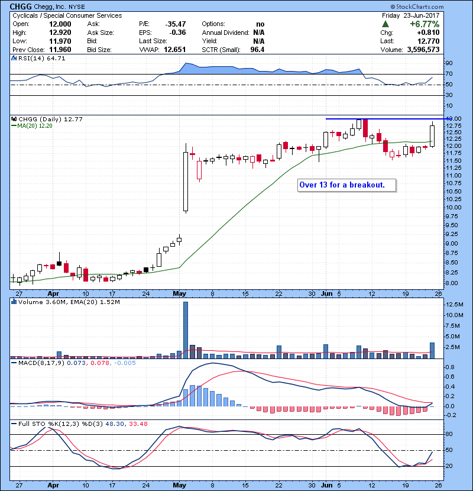
Task: Click the Low value 11.970
Action: click(x=60, y=41)
